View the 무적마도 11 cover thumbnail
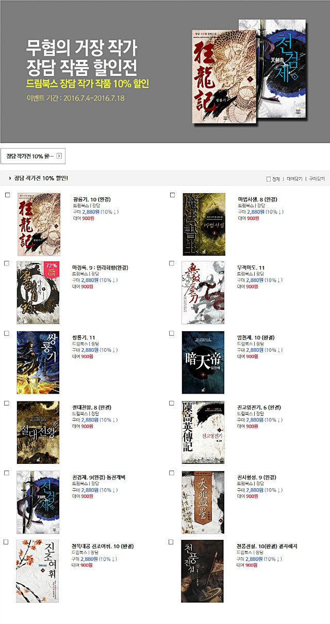 (203, 292)
